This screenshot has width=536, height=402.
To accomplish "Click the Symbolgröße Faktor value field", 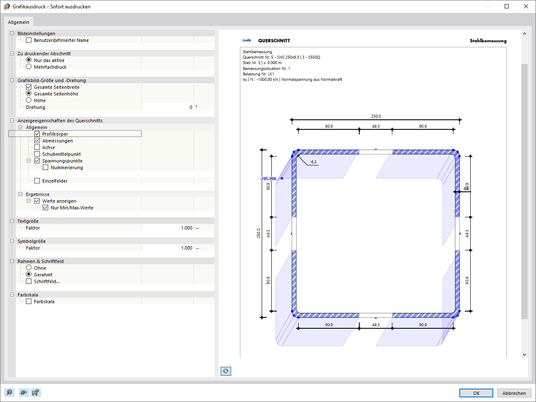I will pyautogui.click(x=167, y=248).
